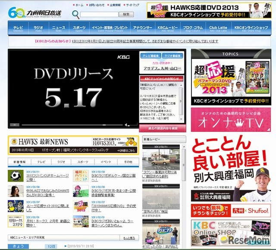Open the Club Latte navigation menu
The width and height of the screenshot is (276, 250).
pyautogui.click(x=218, y=28)
